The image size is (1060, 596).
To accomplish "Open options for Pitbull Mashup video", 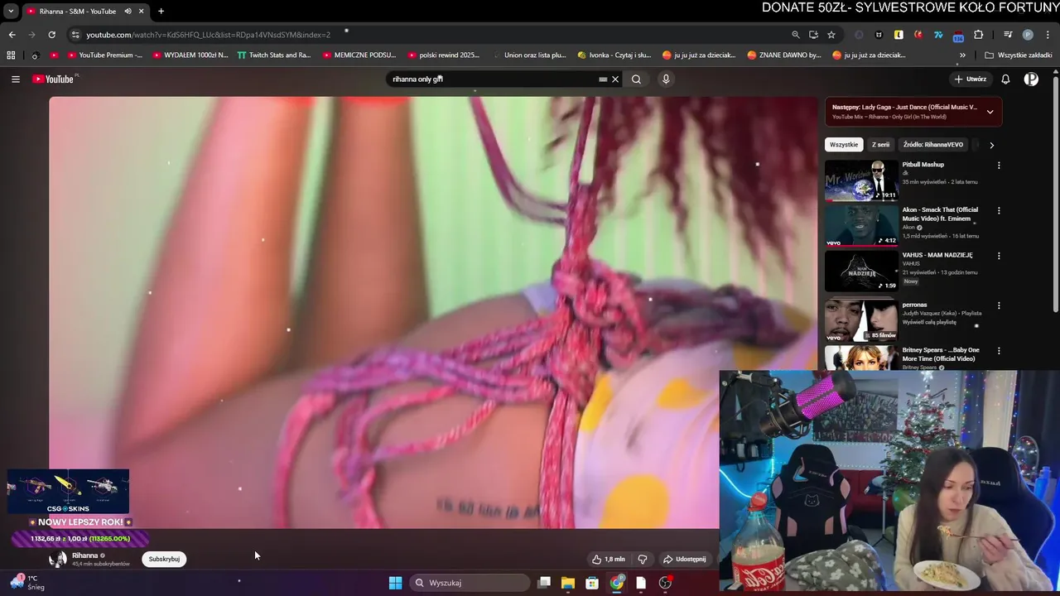I will [999, 166].
